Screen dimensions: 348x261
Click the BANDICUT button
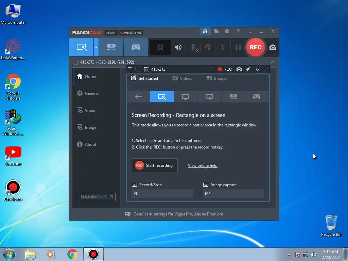tap(96, 197)
